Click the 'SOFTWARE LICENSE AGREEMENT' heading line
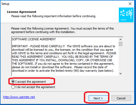The width and height of the screenshot is (136, 105). 34,39
